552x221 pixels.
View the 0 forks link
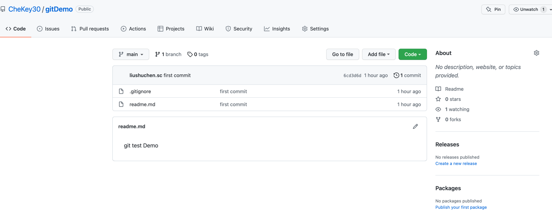pyautogui.click(x=453, y=120)
